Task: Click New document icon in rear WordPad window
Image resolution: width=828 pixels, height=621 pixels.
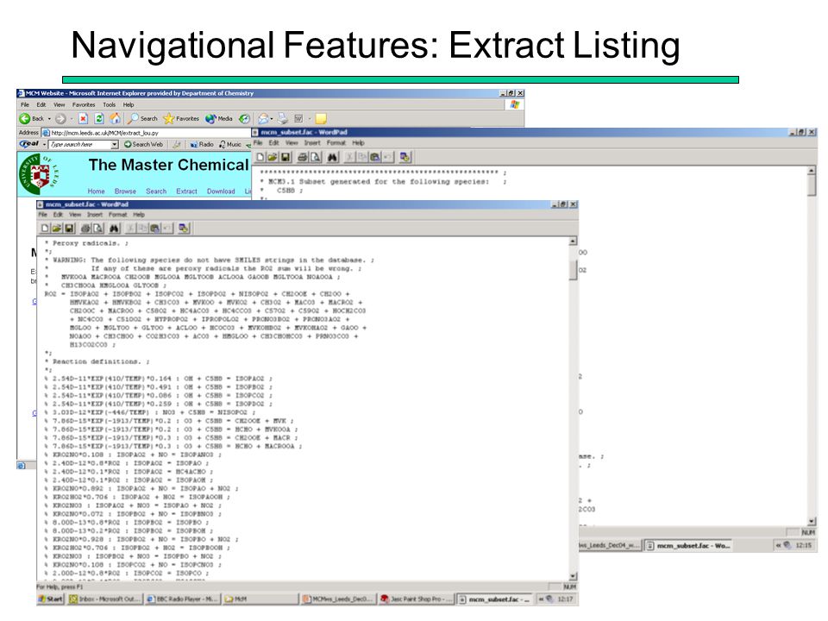Action: point(260,157)
